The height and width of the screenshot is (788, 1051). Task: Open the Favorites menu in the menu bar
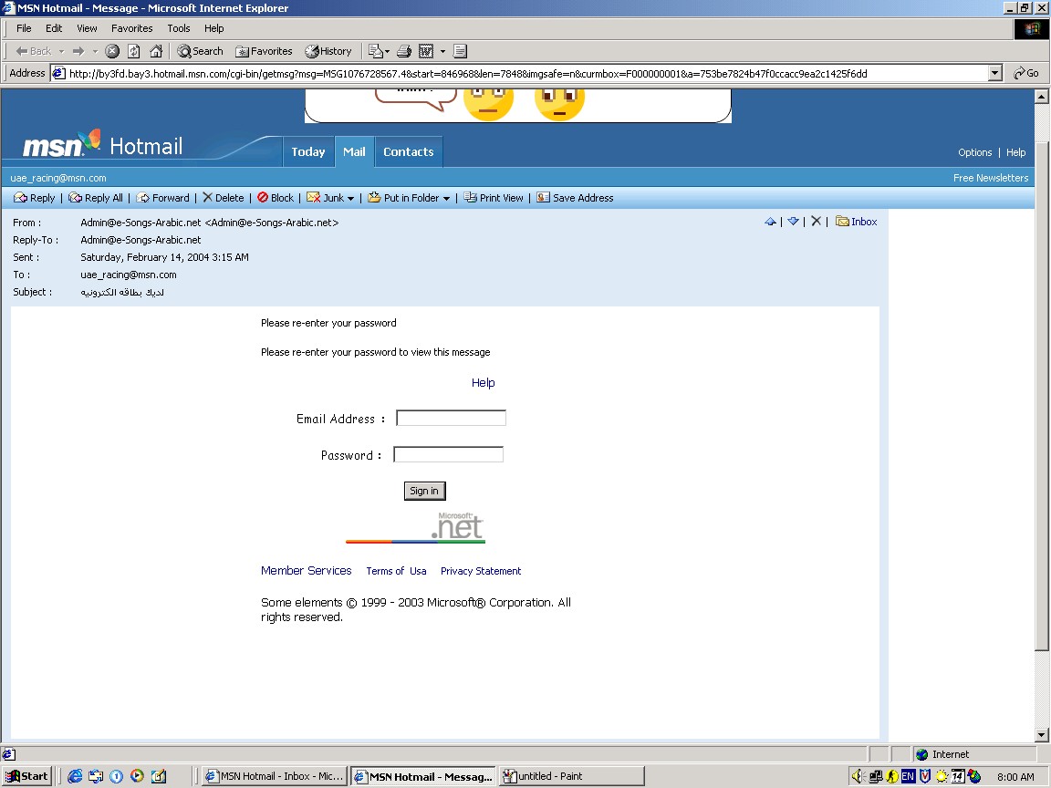pyautogui.click(x=132, y=28)
